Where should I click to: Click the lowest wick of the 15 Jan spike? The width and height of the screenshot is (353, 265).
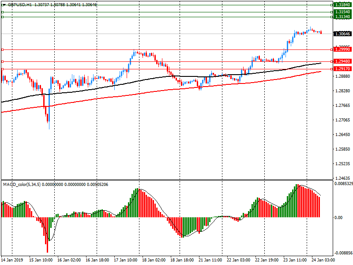(x=49, y=126)
